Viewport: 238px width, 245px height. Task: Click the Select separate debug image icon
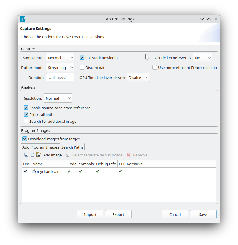(68, 155)
